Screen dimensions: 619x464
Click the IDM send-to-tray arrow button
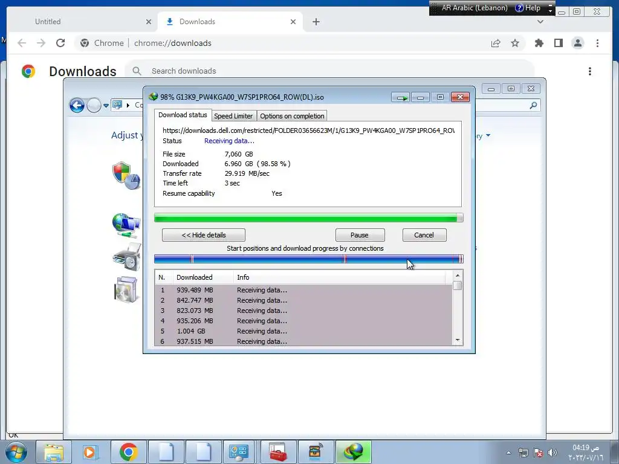[401, 97]
